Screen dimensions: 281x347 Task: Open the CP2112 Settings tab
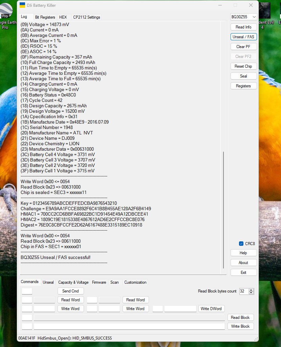coord(86,17)
